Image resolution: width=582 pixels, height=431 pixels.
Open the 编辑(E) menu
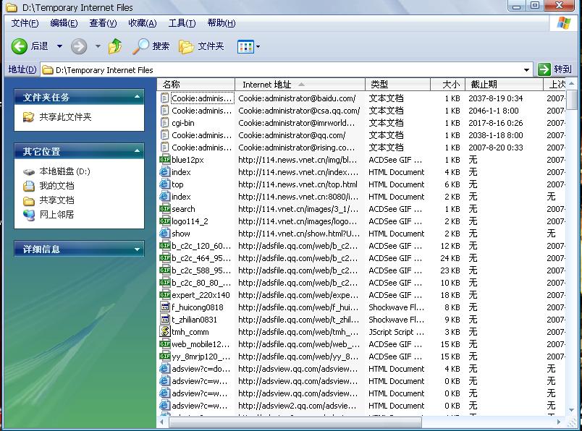(64, 23)
